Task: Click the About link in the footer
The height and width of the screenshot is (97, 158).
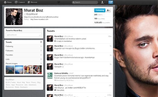Action: point(19,82)
